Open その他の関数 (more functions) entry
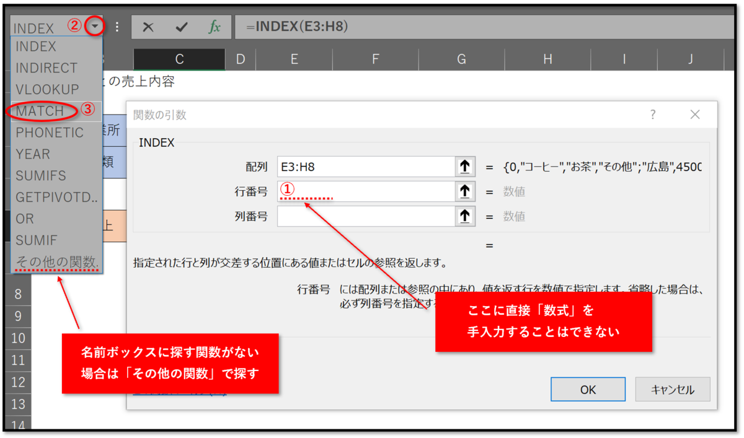Screen dimensions: 744x438 pyautogui.click(x=56, y=262)
